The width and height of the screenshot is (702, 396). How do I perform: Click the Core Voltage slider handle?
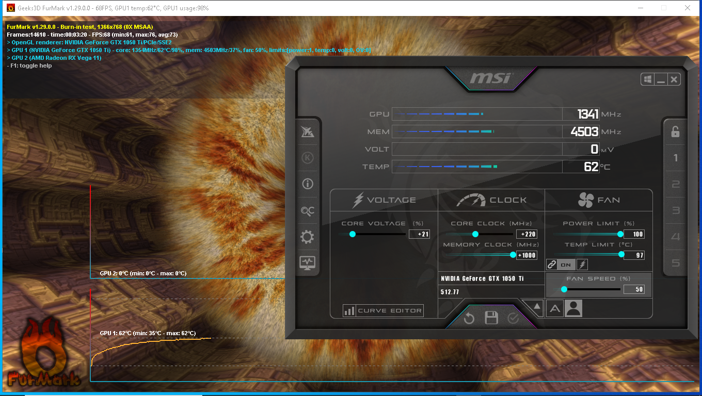(x=353, y=234)
